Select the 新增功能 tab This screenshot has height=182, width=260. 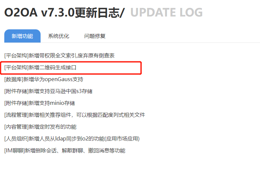(x=22, y=36)
